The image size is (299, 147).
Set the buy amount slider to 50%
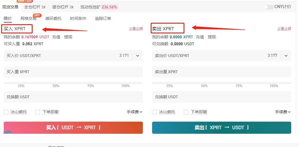click(56, 83)
